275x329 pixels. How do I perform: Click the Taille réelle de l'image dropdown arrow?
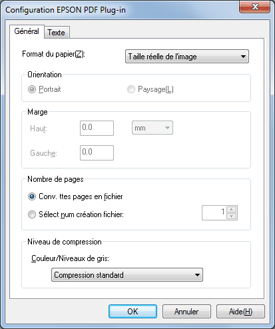tap(243, 57)
